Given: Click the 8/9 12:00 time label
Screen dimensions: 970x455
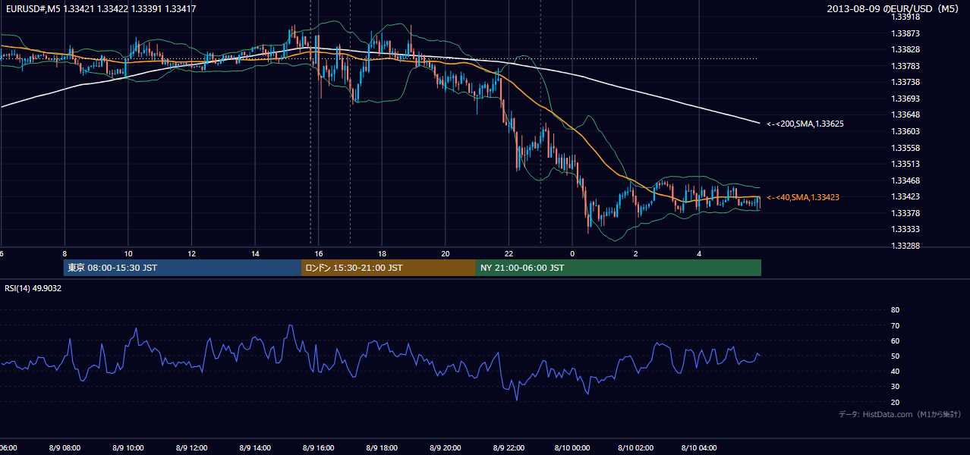Looking at the screenshot, I should click(x=191, y=447).
